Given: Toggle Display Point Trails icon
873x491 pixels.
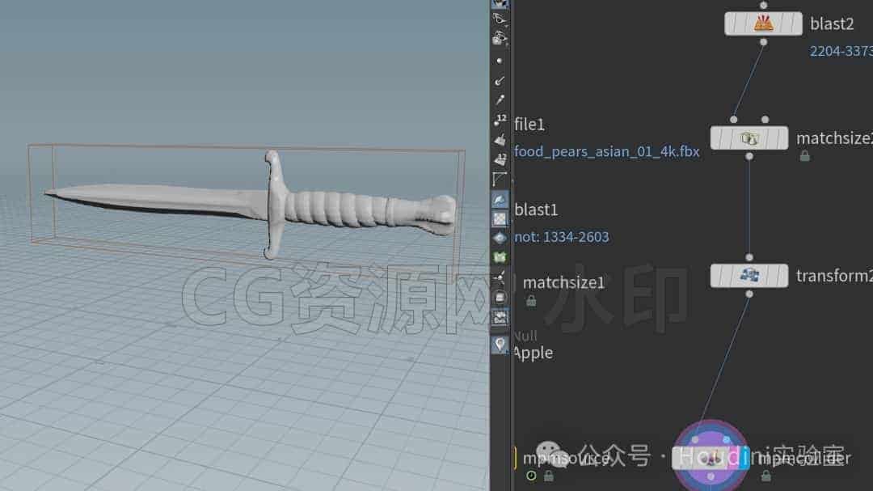Looking at the screenshot, I should 500,99.
